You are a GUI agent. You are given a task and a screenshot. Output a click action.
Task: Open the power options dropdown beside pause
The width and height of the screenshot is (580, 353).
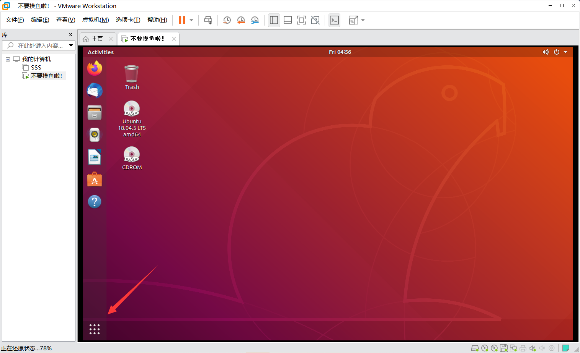pyautogui.click(x=191, y=20)
